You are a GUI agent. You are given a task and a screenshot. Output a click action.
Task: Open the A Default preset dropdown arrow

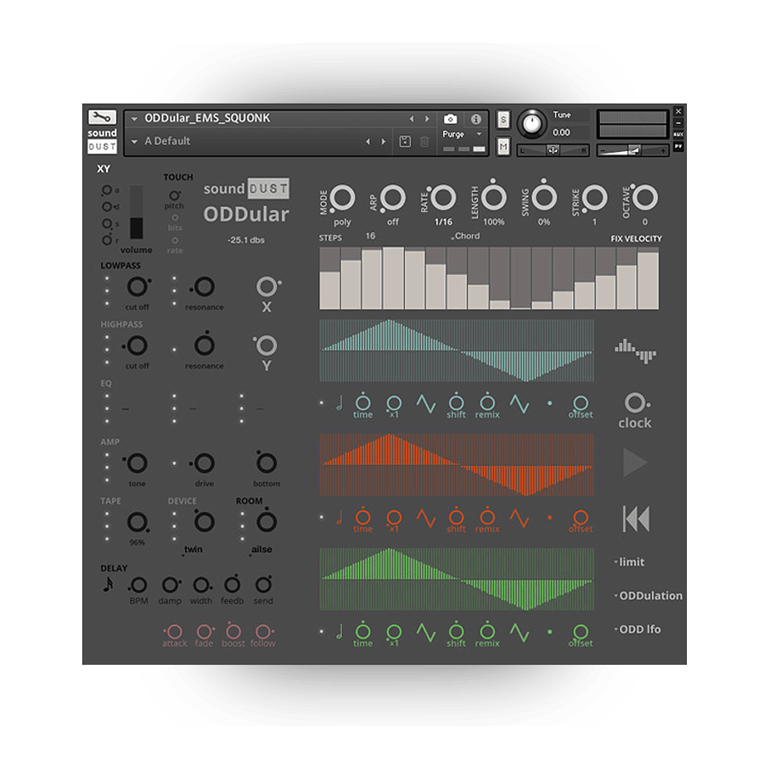click(x=134, y=141)
